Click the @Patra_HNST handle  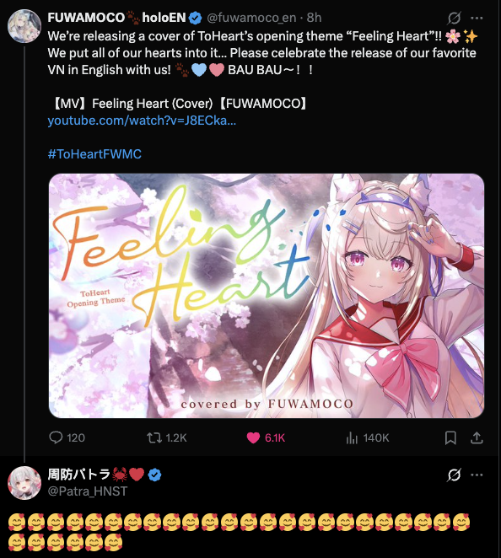tap(88, 491)
